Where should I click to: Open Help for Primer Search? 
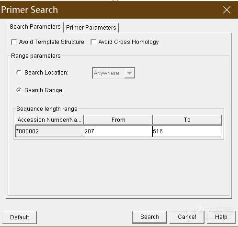221,217
